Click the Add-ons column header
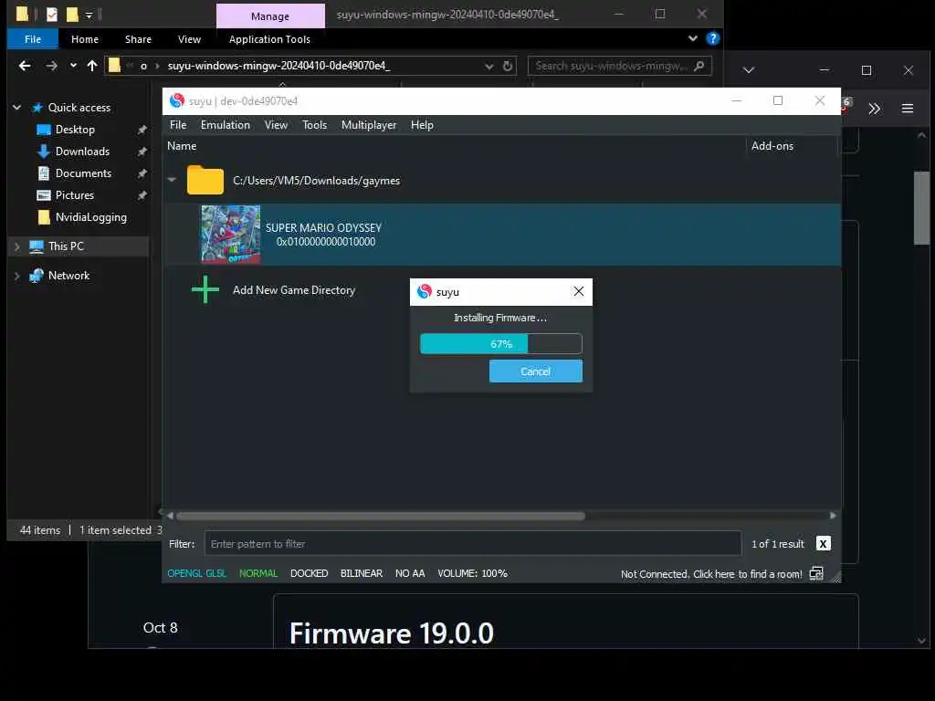The height and width of the screenshot is (701, 935). [x=772, y=146]
